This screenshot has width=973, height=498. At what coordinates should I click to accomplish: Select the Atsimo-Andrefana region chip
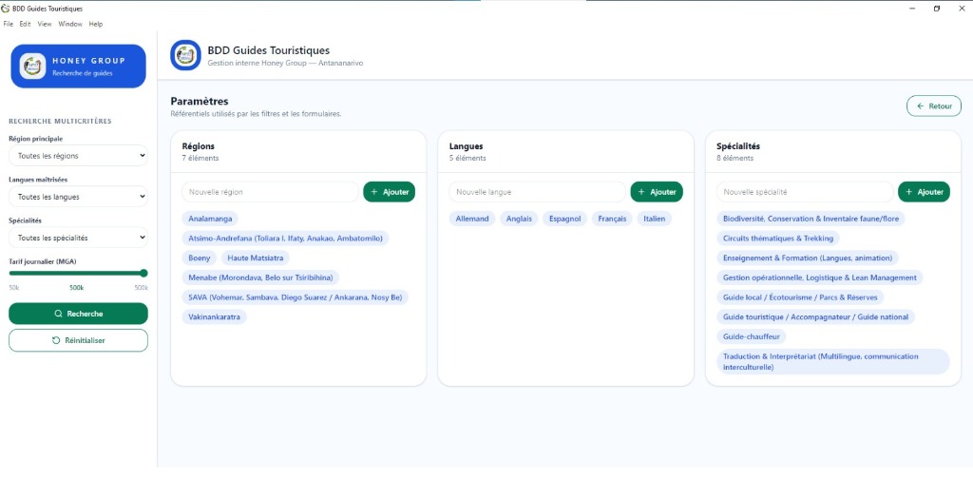[285, 239]
